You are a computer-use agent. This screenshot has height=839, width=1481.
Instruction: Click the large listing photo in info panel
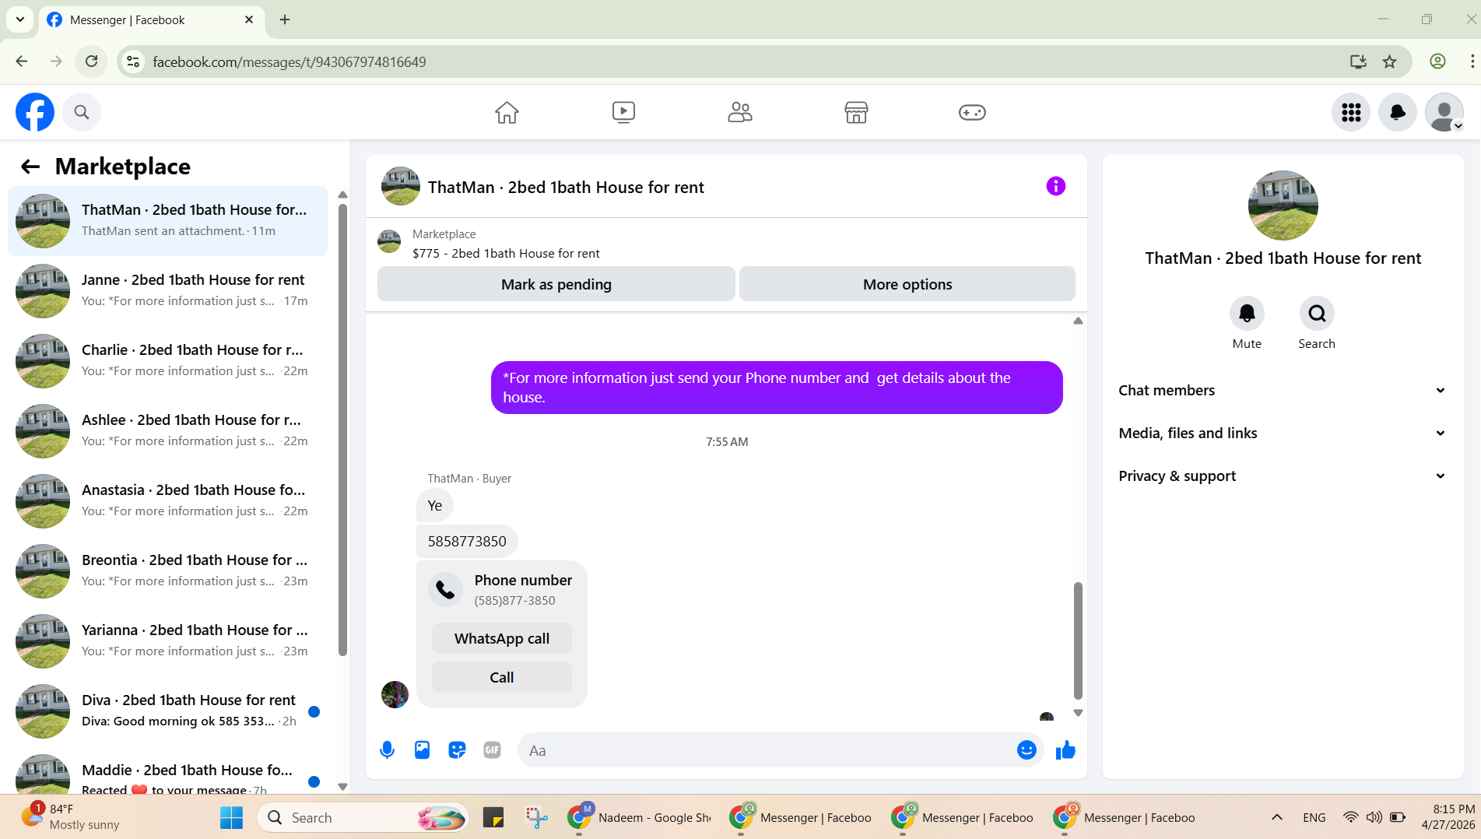click(x=1283, y=205)
